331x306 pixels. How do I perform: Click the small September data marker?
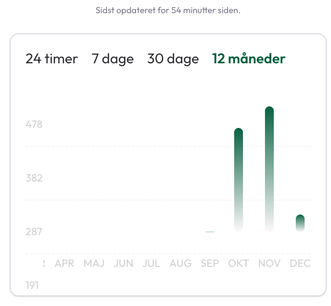click(210, 231)
